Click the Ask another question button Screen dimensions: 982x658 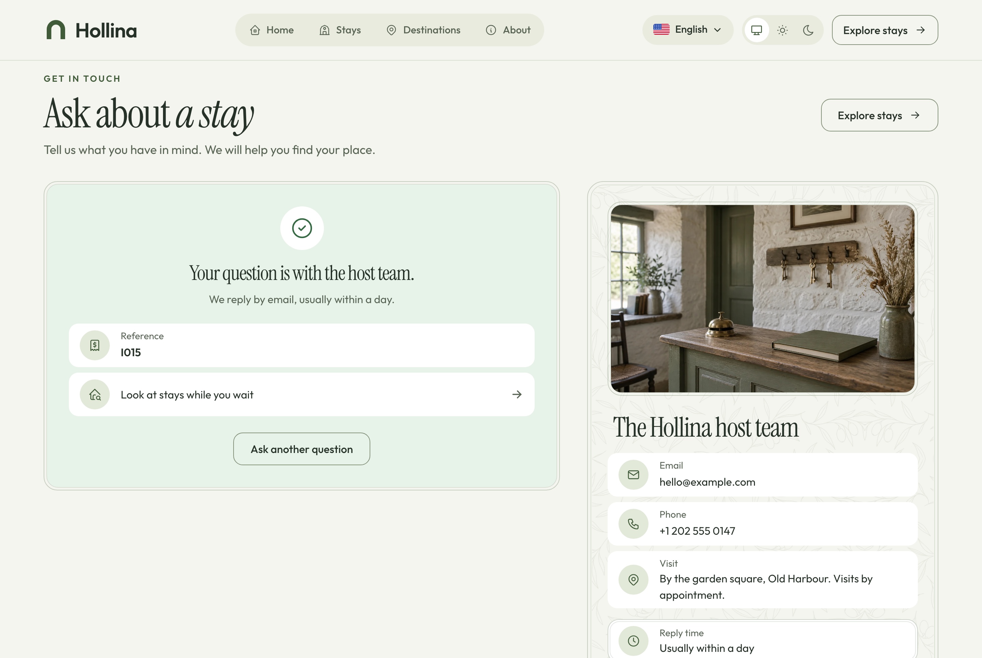point(301,449)
